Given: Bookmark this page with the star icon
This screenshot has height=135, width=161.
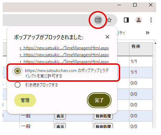Looking at the screenshot, I should point(109,20).
